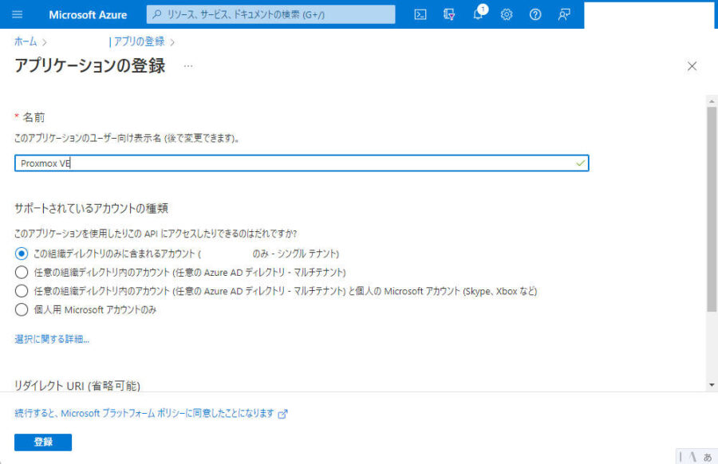The height and width of the screenshot is (464, 718).
Task: Open the directories and subscriptions filter icon
Action: tap(449, 14)
